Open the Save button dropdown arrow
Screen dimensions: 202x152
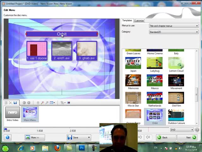[89, 137]
